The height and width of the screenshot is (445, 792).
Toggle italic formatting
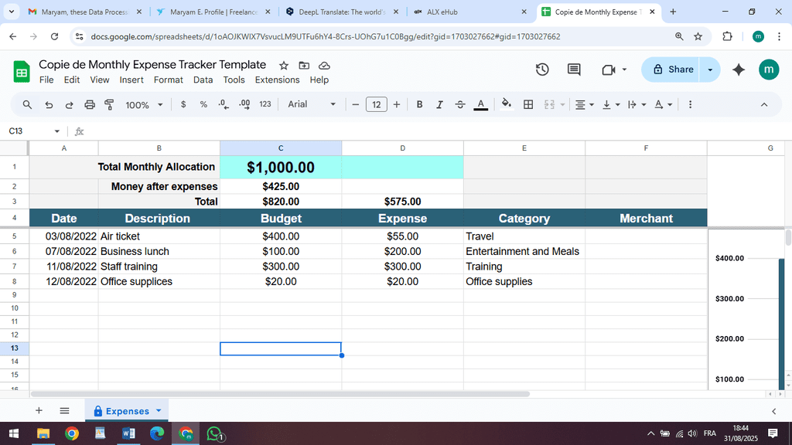coord(439,104)
